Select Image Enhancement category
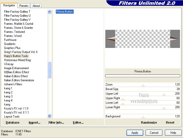Screen dimensions: 183x138 (16, 68)
